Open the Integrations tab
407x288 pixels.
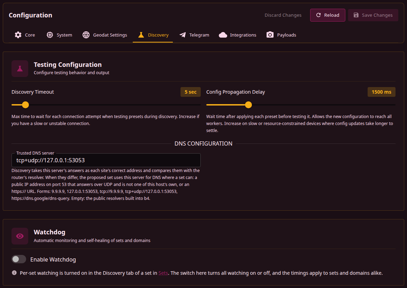tap(238, 35)
